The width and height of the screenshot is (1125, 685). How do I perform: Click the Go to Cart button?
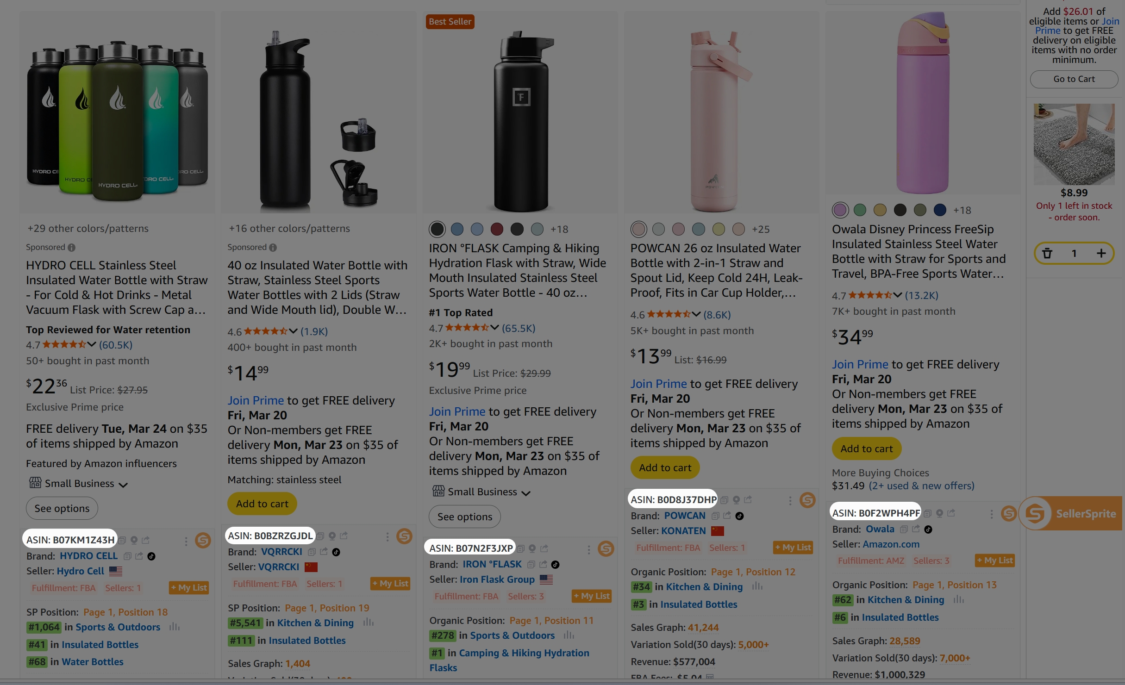(1074, 79)
